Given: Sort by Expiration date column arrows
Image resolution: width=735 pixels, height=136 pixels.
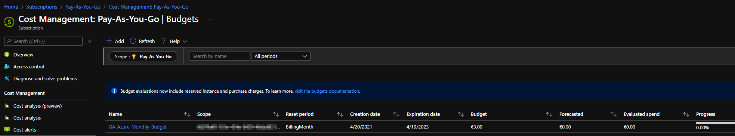Looking at the screenshot, I should (x=461, y=114).
